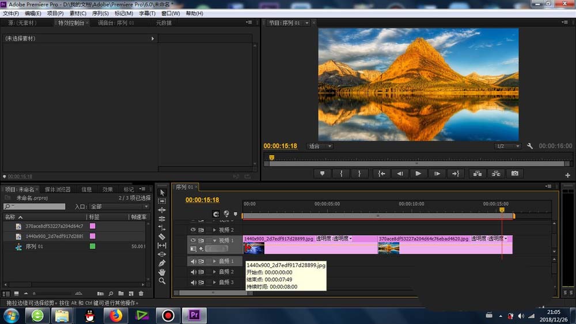Viewport: 576px width, 324px height.
Task: Switch project panel to list view
Action: coord(6,293)
